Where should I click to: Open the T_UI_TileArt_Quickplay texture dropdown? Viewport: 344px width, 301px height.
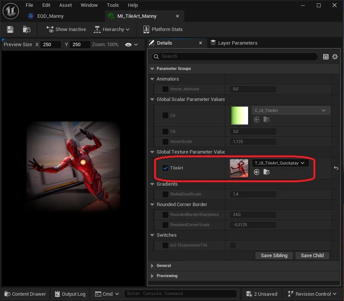(281, 163)
